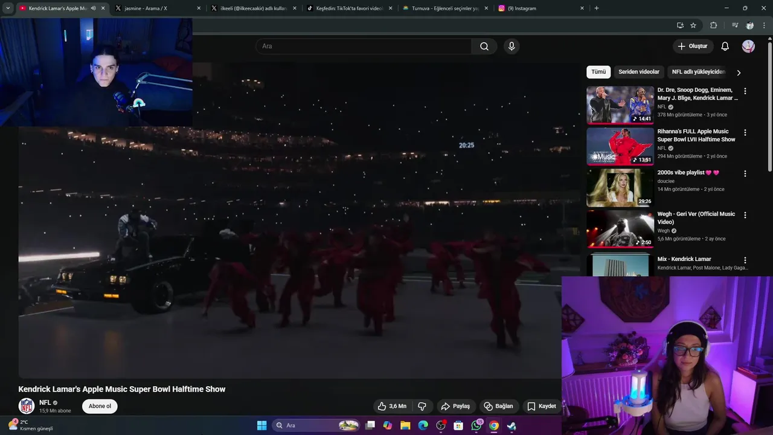Open a new browser tab

(x=597, y=8)
